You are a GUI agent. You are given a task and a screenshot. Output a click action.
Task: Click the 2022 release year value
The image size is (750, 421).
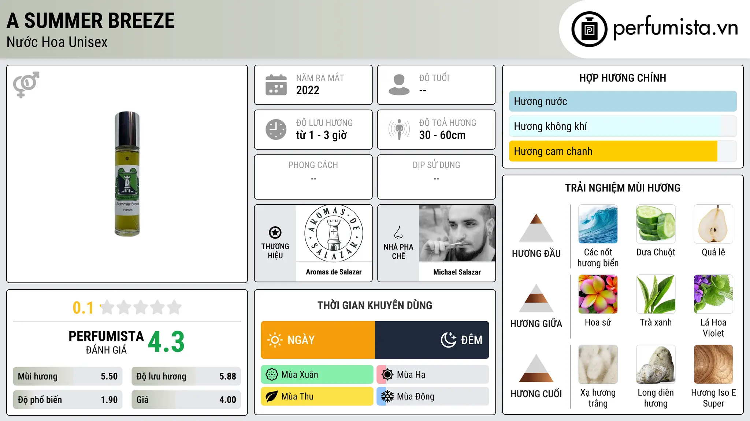pos(308,90)
